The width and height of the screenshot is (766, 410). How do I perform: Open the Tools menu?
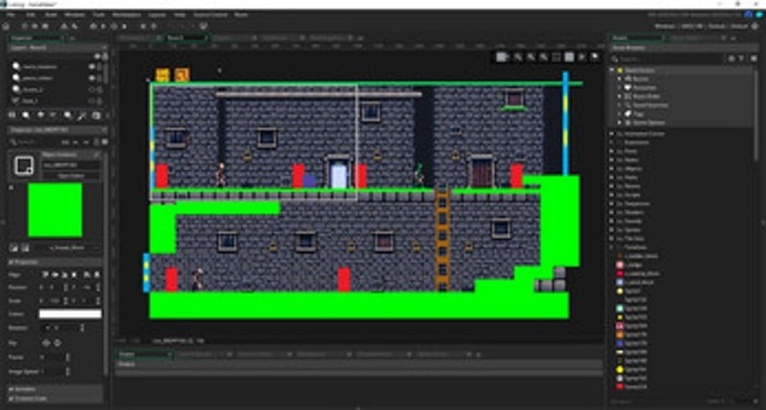99,15
